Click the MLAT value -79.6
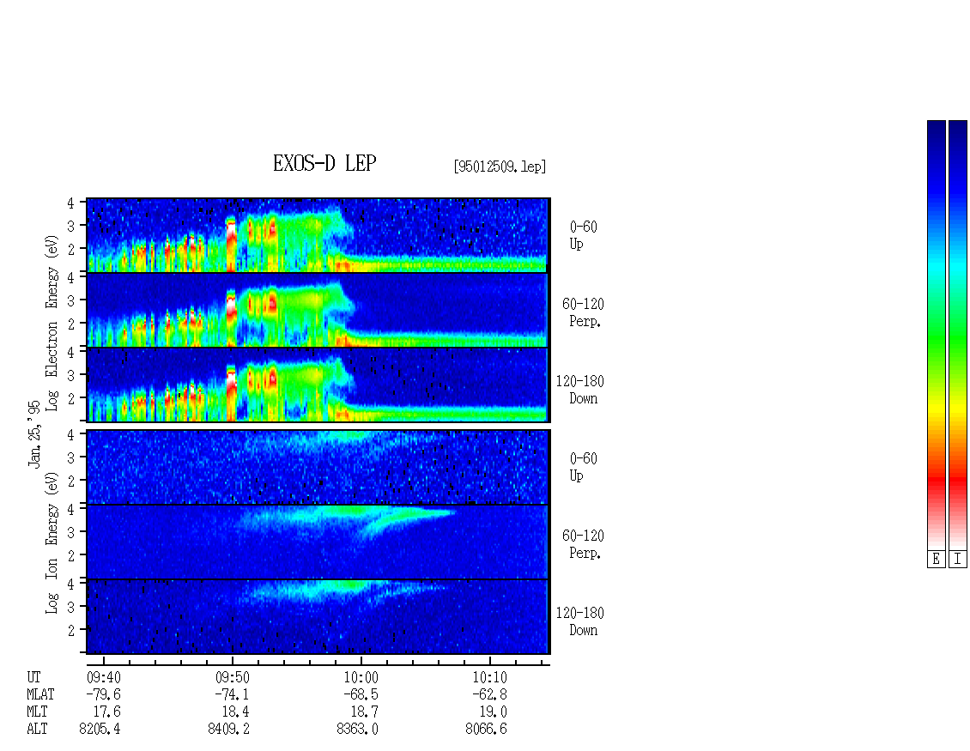The height and width of the screenshot is (751, 970). [x=103, y=694]
